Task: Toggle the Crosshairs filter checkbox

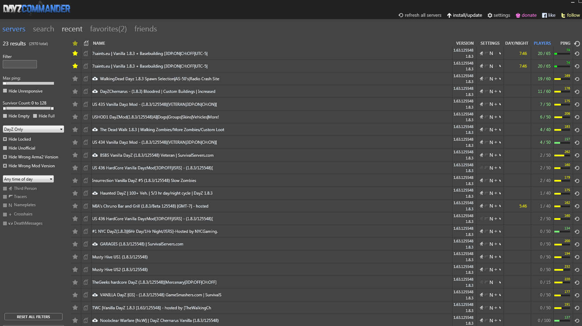Action: 5,214
